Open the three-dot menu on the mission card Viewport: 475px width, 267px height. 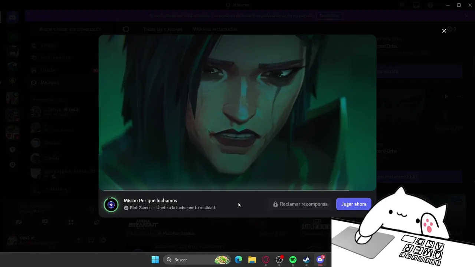[459, 96]
